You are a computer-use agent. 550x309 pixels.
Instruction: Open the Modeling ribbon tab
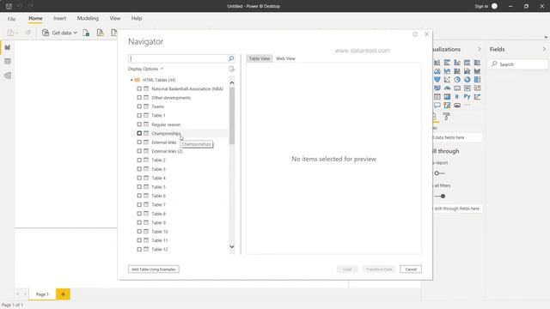click(88, 18)
